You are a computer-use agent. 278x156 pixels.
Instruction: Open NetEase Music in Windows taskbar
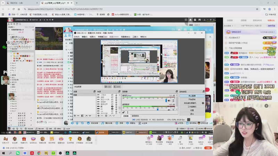click(x=32, y=153)
